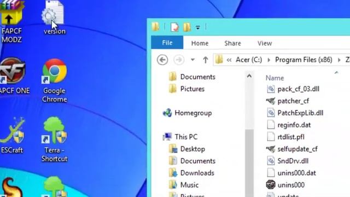
Task: Select the rtdlist.pfl file
Action: coord(291,137)
